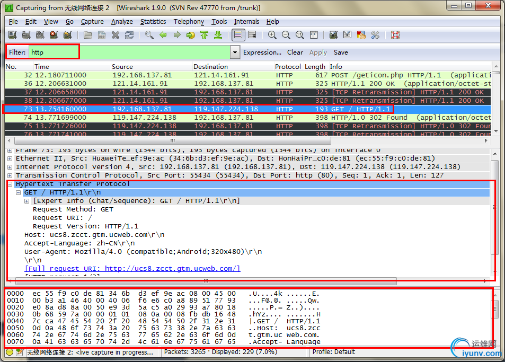Expand Internet Protocol Version 4 node
This screenshot has height=362, width=505.
[10, 167]
